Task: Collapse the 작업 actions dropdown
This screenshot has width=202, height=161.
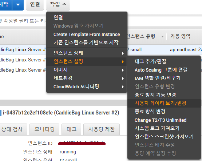Action: click(58, 5)
